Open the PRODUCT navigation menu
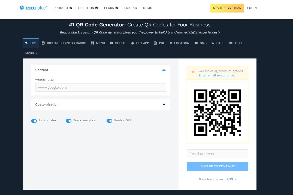 (x=63, y=8)
